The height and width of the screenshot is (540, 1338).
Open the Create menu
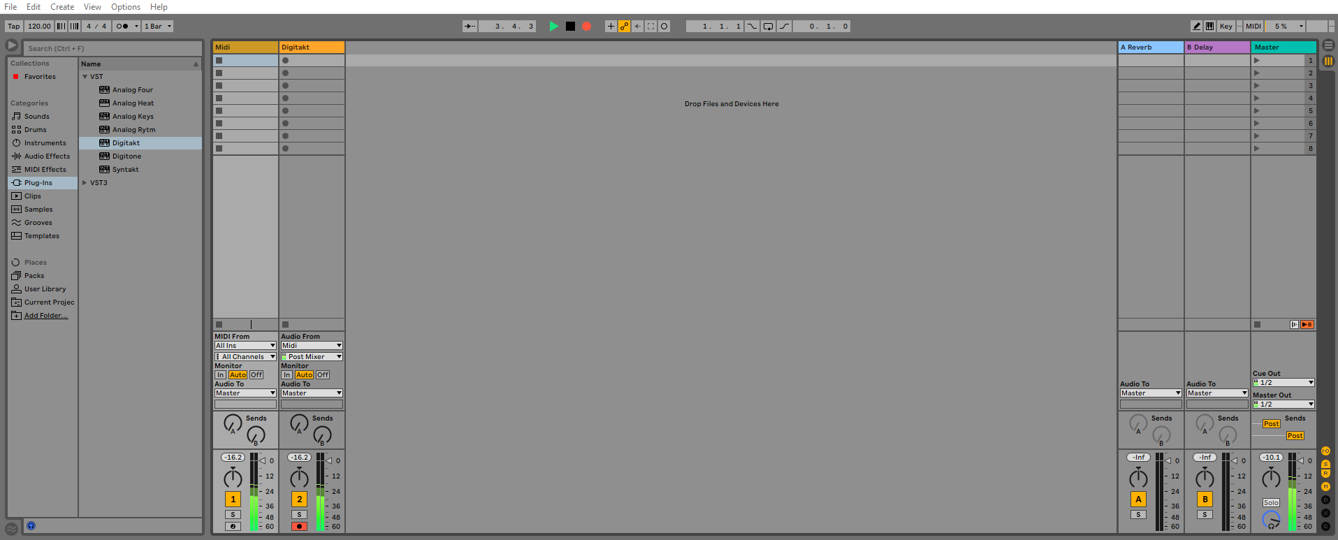point(62,7)
